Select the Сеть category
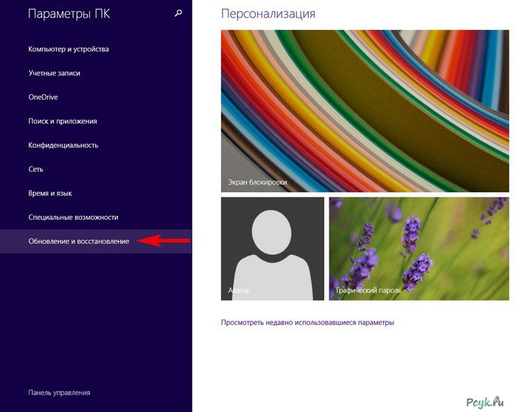Image resolution: width=516 pixels, height=412 pixels. [x=35, y=170]
